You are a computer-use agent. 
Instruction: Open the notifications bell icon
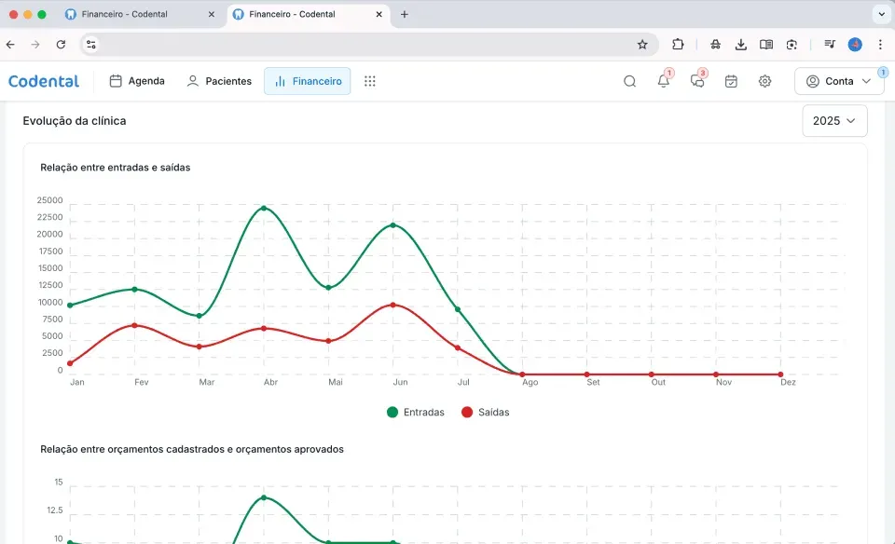pos(663,82)
